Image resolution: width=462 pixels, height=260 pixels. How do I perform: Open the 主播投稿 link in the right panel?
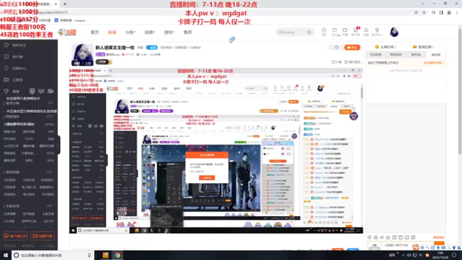[385, 47]
